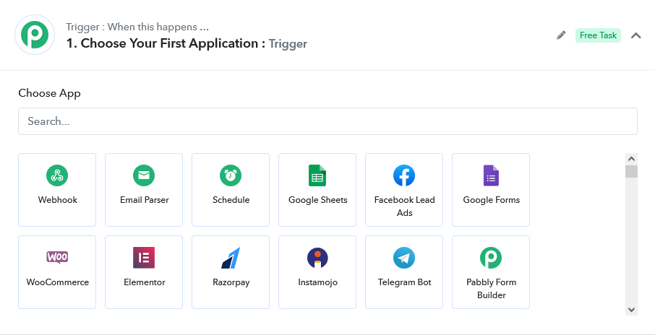655x335 pixels.
Task: Edit the step name with the pencil icon
Action: (x=561, y=35)
